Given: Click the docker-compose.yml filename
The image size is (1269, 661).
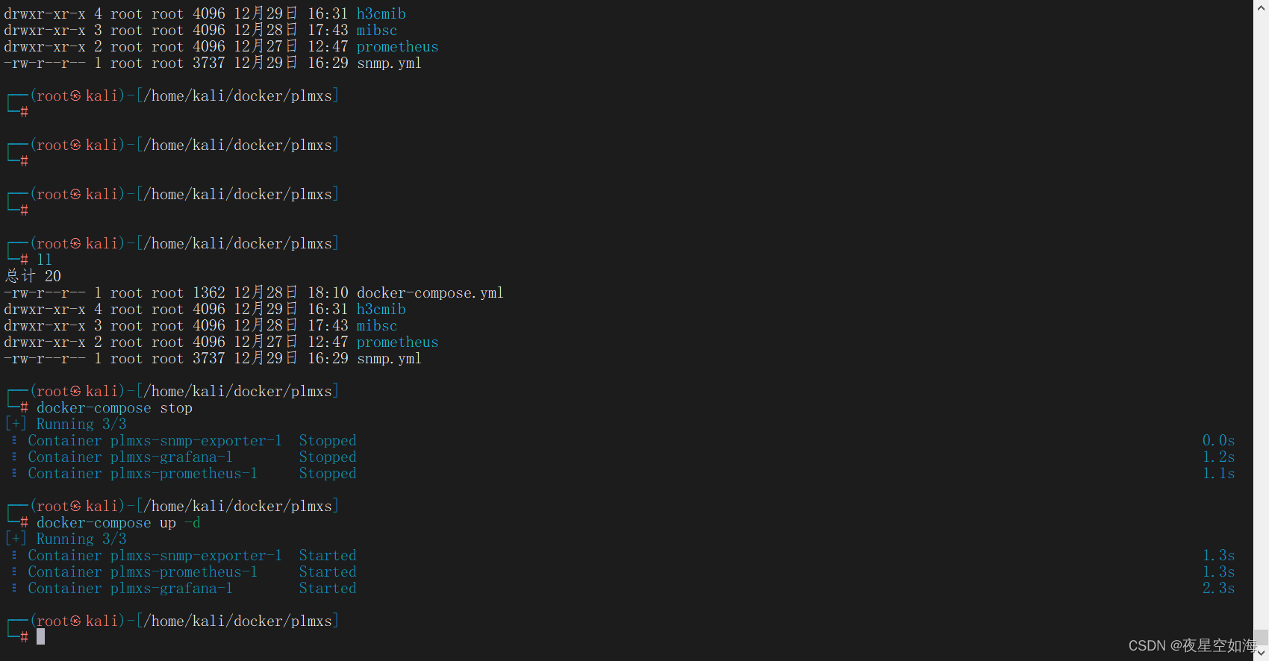Looking at the screenshot, I should coord(429,292).
